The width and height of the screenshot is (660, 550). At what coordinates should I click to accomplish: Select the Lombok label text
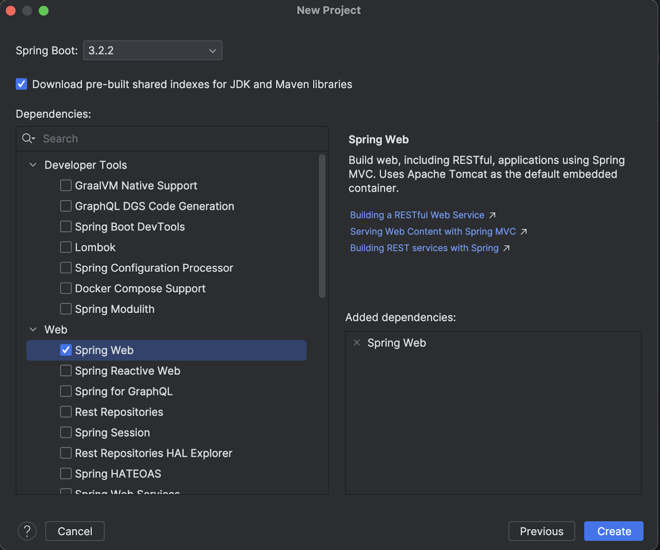point(95,247)
